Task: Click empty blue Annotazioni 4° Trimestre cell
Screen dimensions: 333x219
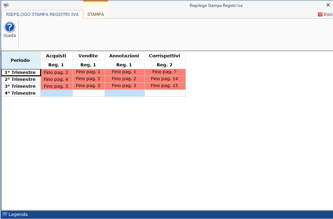Action: tap(124, 93)
